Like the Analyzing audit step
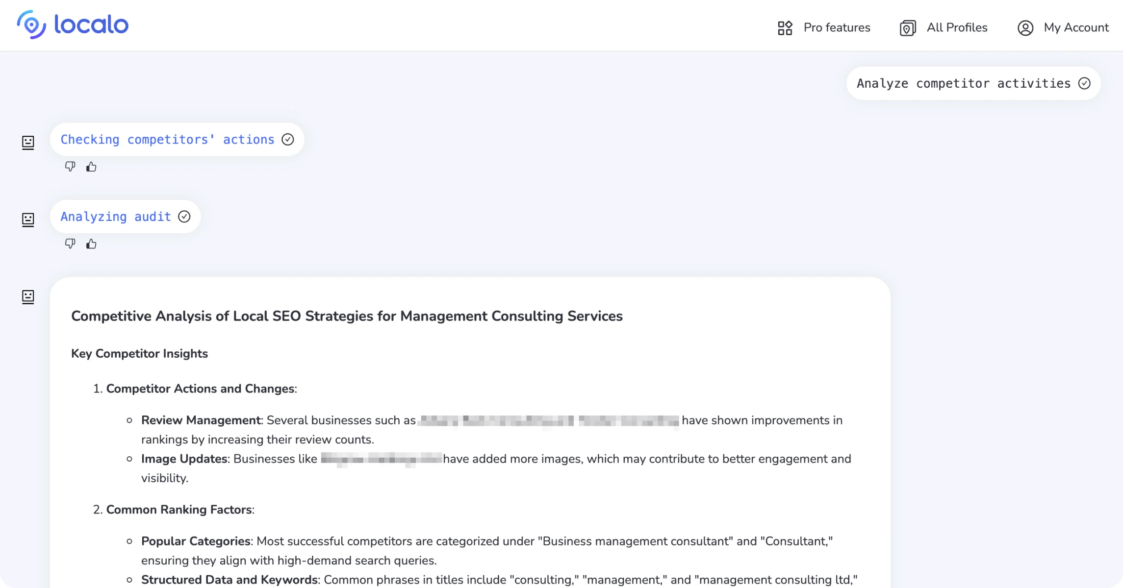This screenshot has height=588, width=1123. click(x=91, y=244)
